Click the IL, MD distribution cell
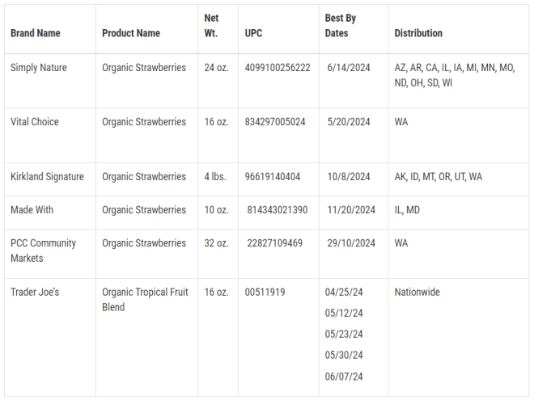This screenshot has width=534, height=400. click(407, 210)
